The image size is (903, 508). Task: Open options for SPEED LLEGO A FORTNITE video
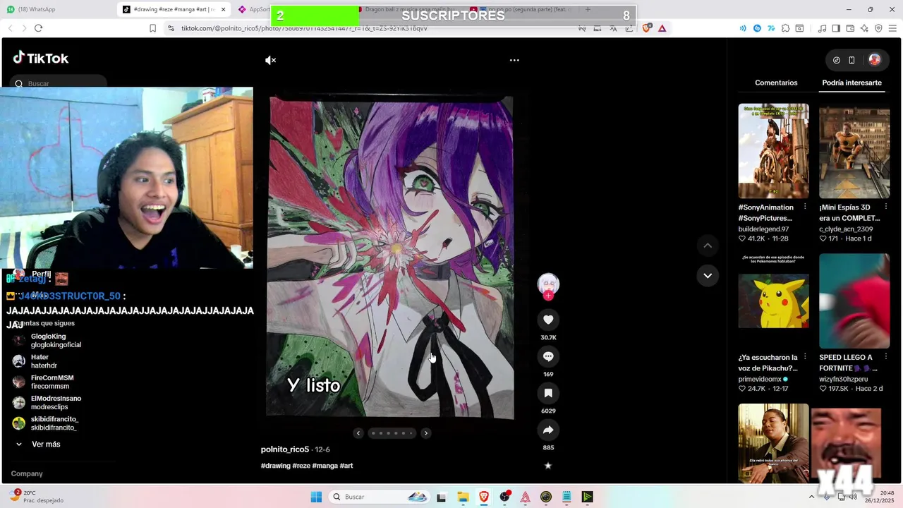(885, 357)
